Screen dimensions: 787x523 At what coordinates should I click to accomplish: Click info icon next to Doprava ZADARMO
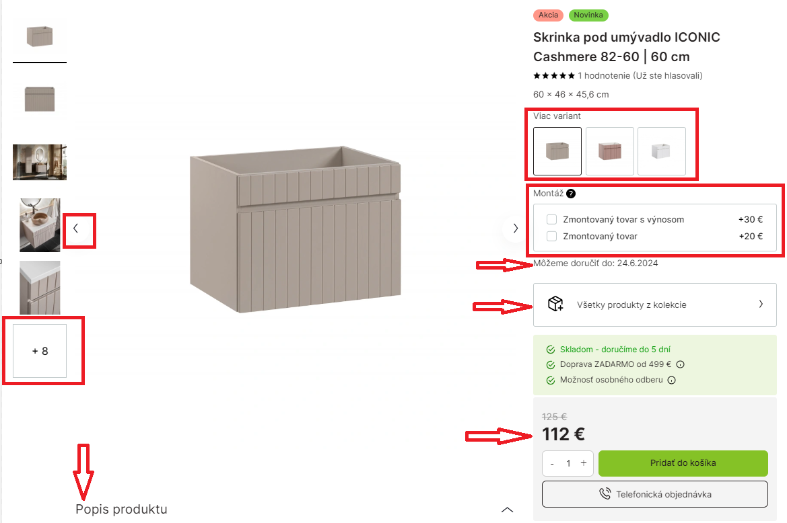(680, 364)
